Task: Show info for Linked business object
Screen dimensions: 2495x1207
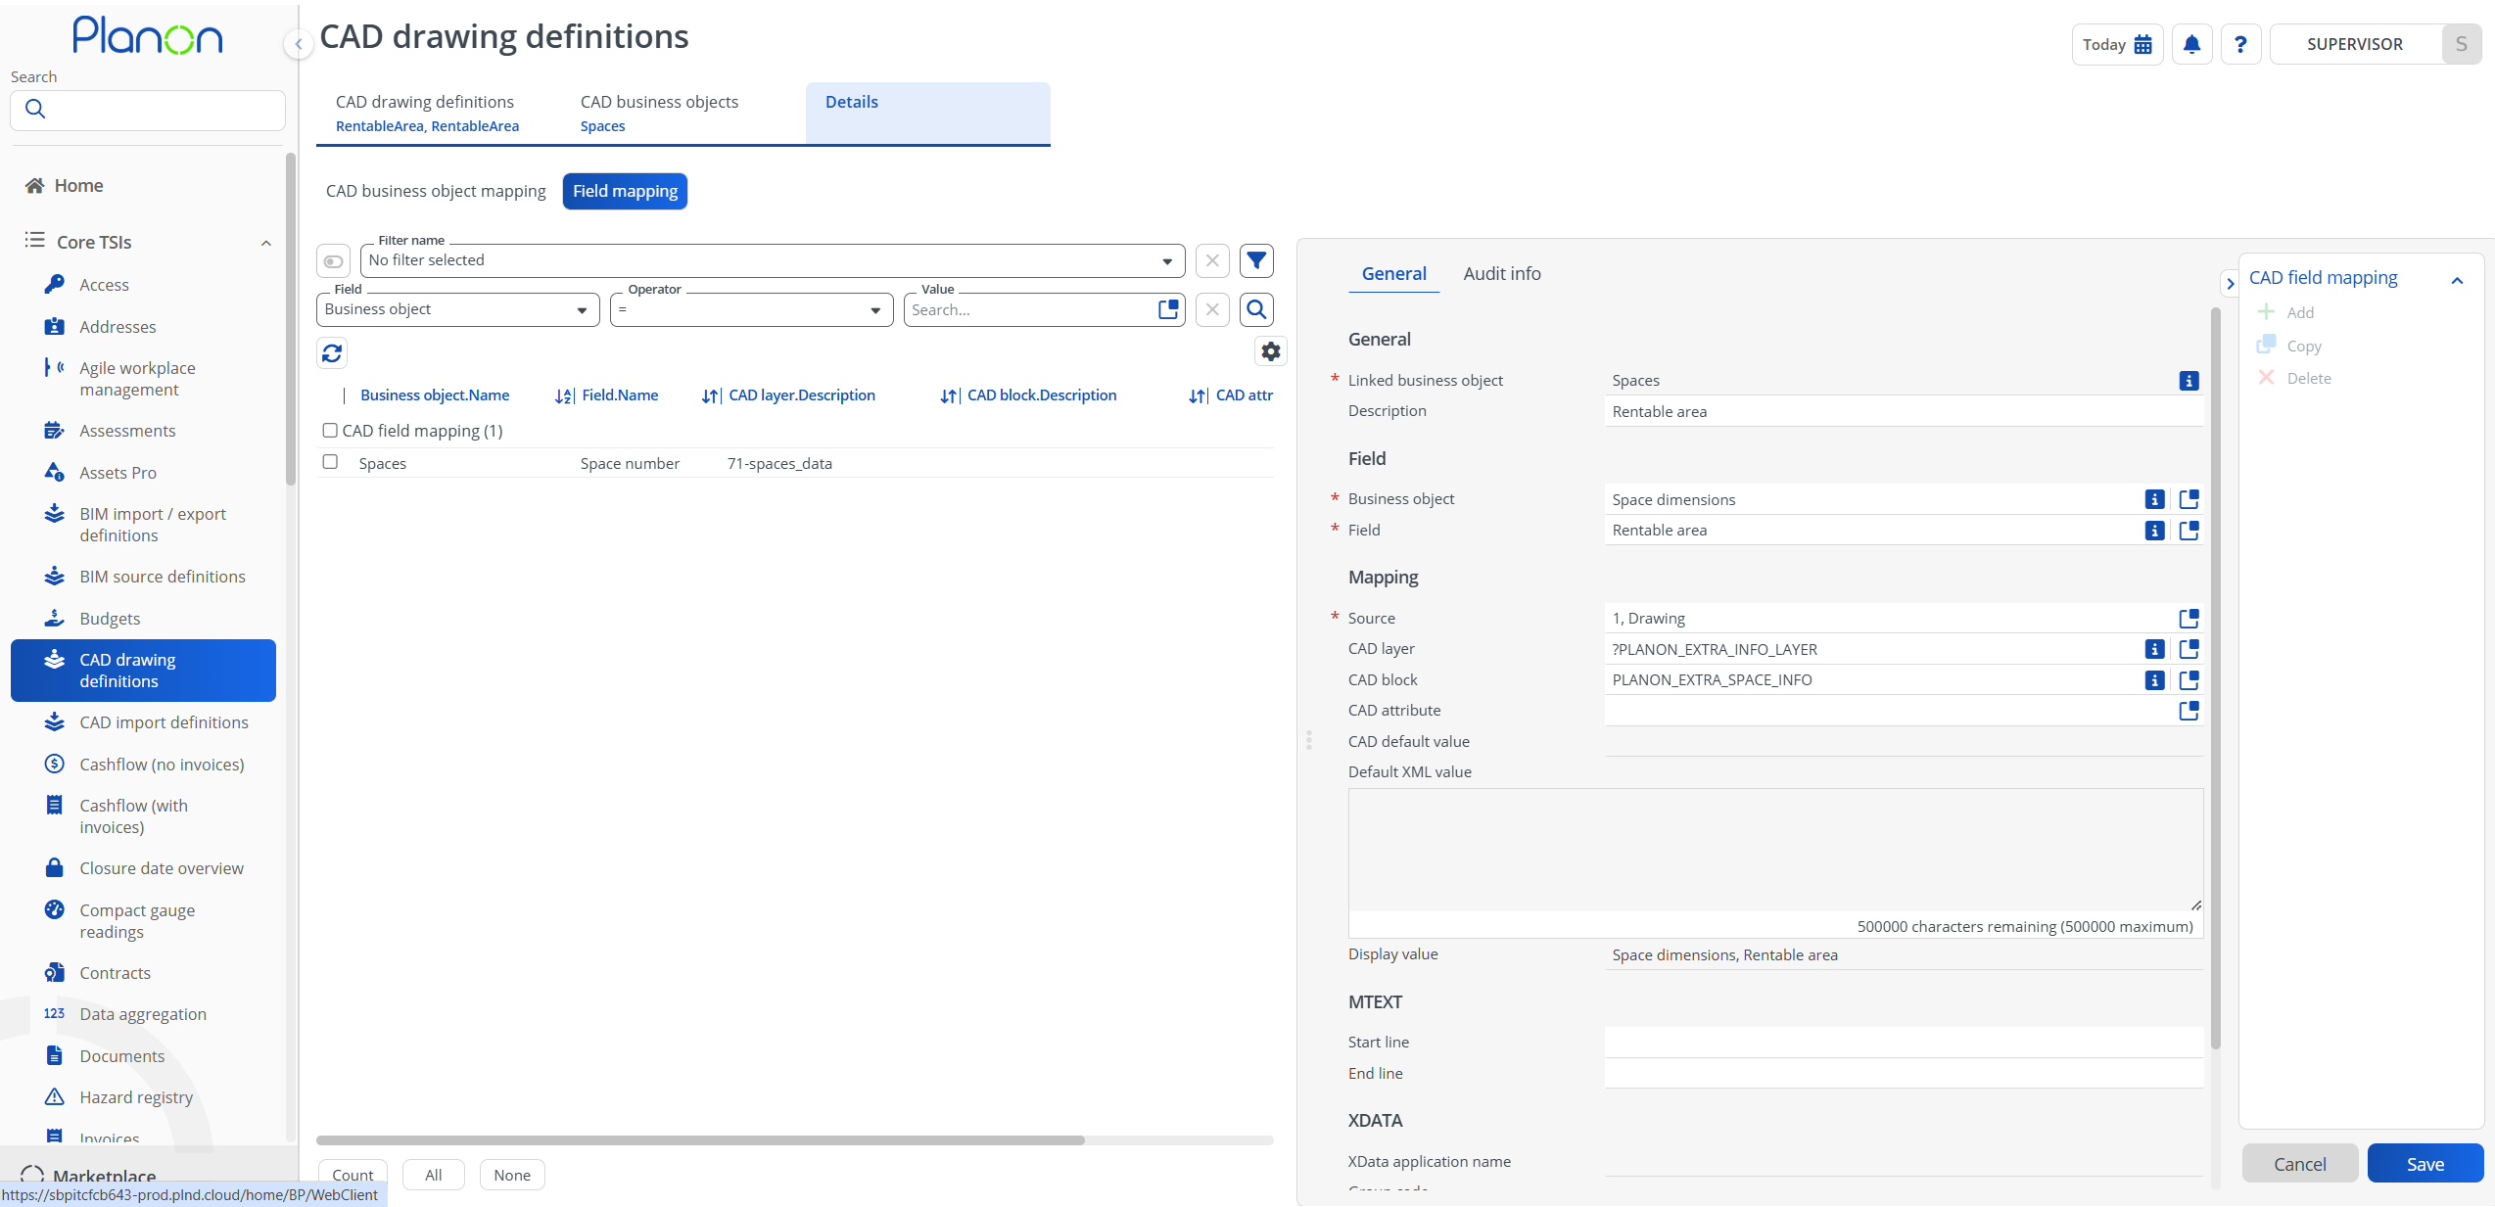Action: click(x=2189, y=381)
